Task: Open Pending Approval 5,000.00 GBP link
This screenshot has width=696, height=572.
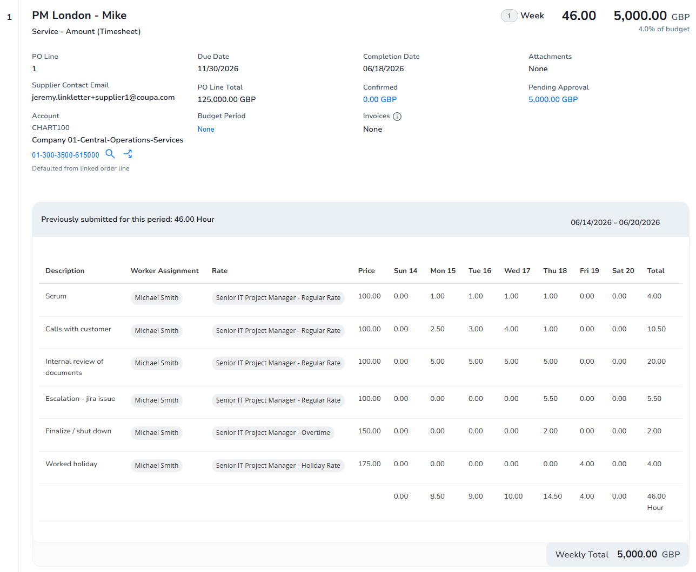Action: pos(553,99)
